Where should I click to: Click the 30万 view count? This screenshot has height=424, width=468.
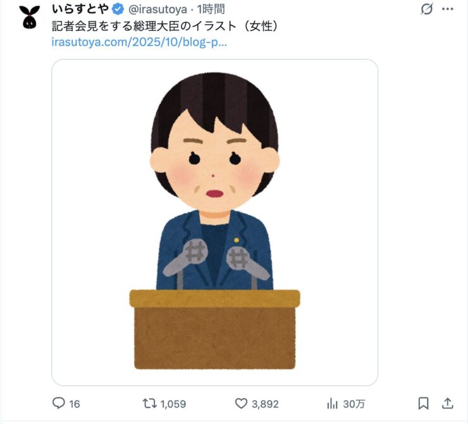click(354, 404)
